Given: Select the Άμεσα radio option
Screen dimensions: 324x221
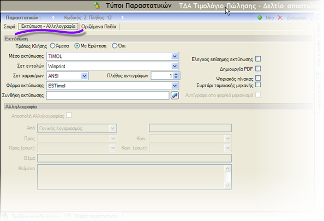Looking at the screenshot, I should point(52,46).
